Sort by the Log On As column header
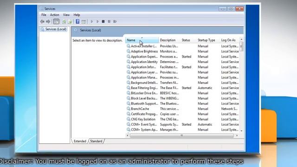 tap(230, 40)
